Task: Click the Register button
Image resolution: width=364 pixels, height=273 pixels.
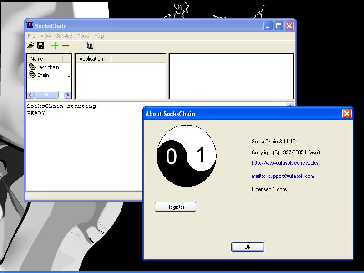Action: pos(175,207)
